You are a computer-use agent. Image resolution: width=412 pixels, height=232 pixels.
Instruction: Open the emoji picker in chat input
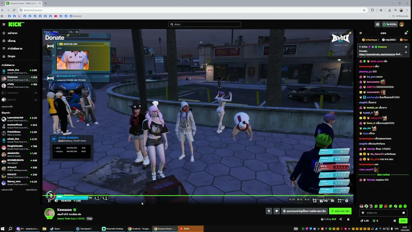404,213
